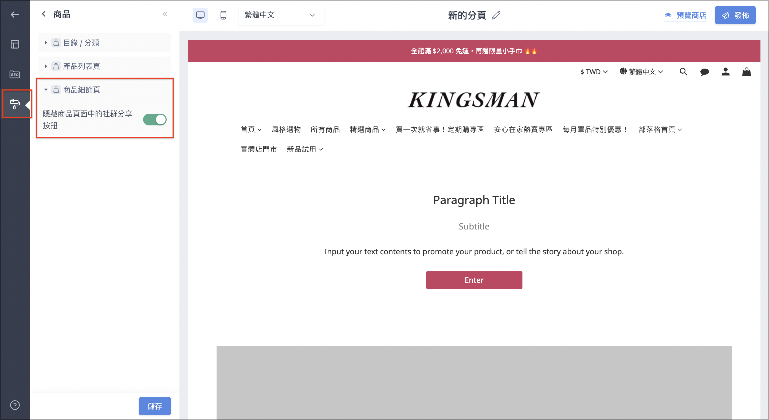Screen dimensions: 769x420
Task: Select the paint roller design icon
Action: click(x=15, y=104)
